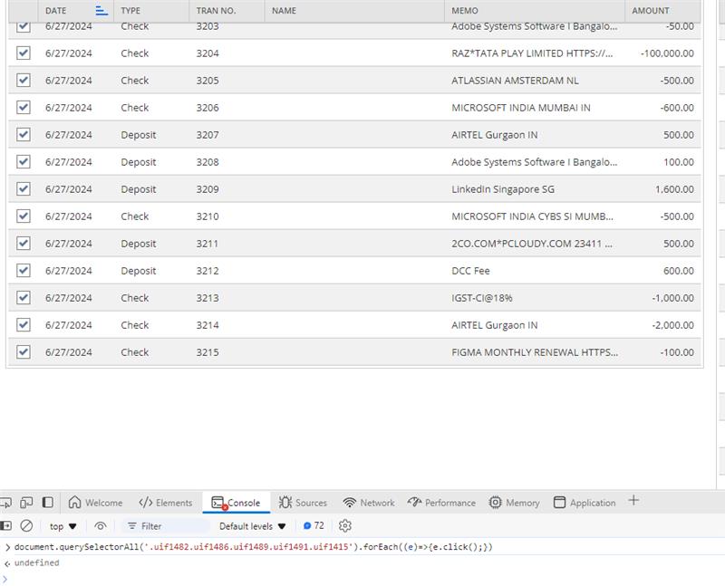
Task: Uncheck the checkbox for transaction 3215
Action: point(24,352)
